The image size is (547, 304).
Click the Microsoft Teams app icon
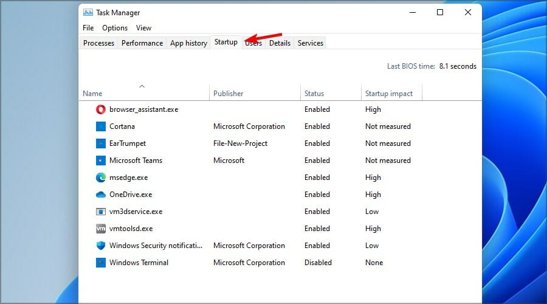pos(100,161)
